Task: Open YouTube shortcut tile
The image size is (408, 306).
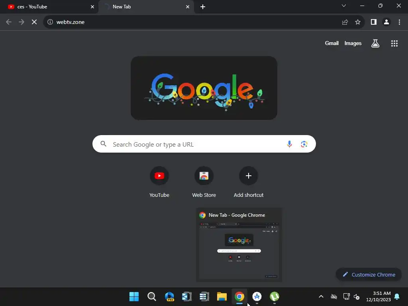Action: [x=159, y=182]
